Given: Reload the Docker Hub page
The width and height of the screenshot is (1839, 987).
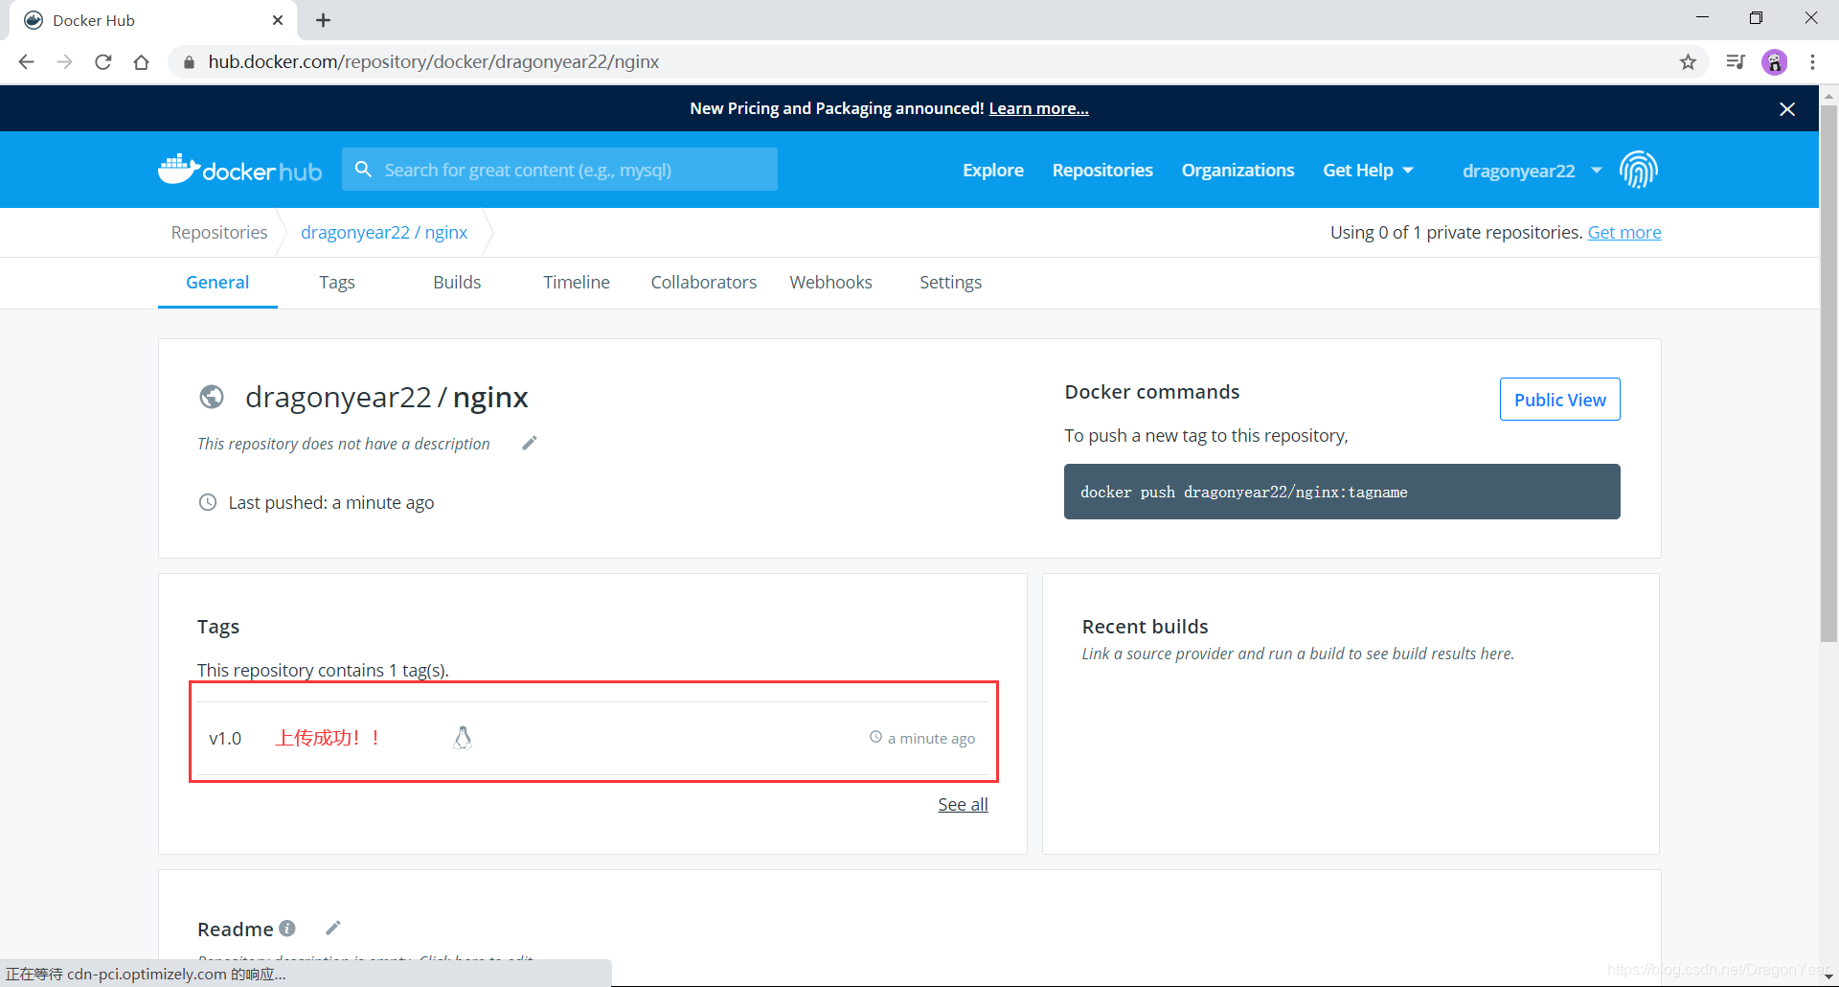Looking at the screenshot, I should 103,62.
